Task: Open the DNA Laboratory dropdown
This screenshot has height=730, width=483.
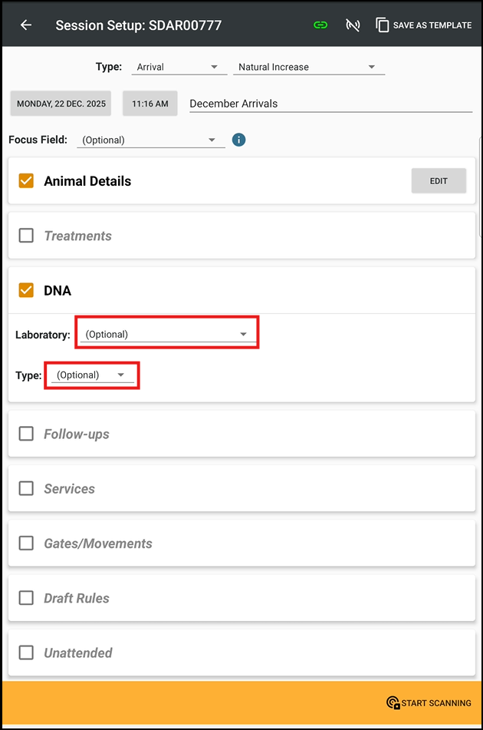Action: [168, 335]
